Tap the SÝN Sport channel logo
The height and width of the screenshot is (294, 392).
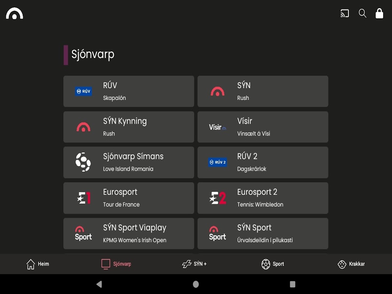pyautogui.click(x=217, y=233)
